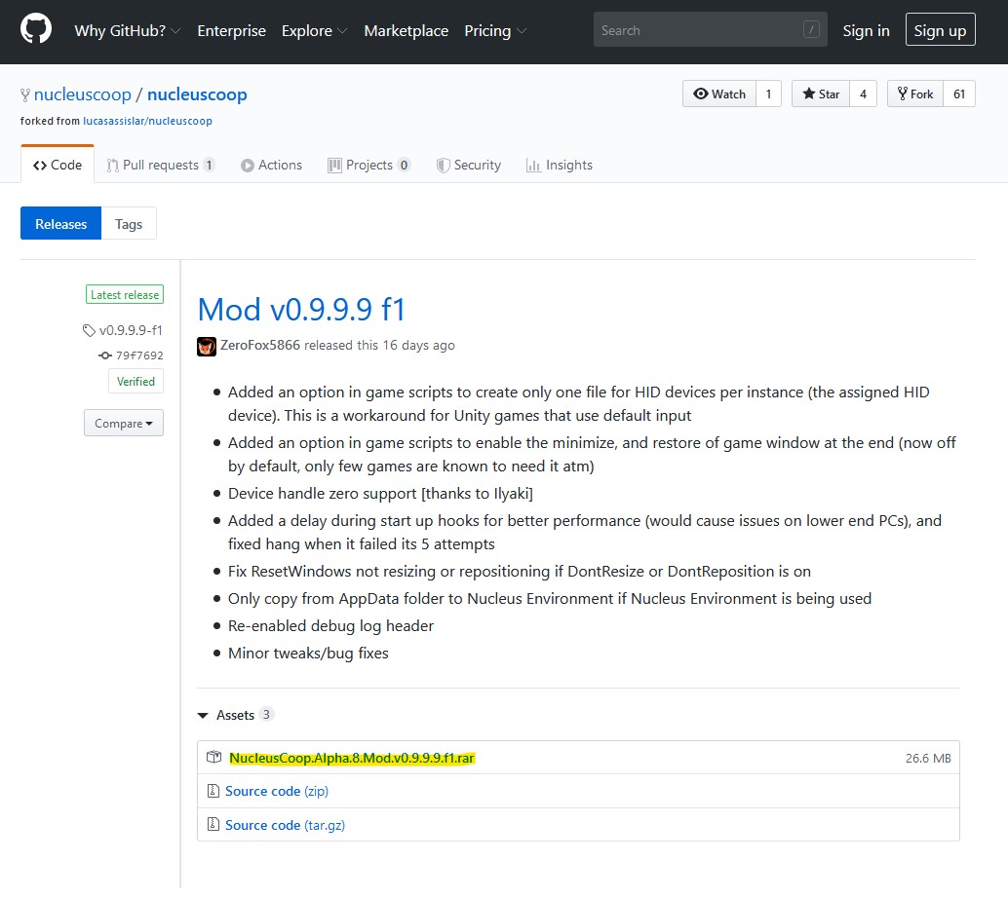The height and width of the screenshot is (897, 1008).
Task: Click the GitHub octocat logo
Action: pyautogui.click(x=36, y=30)
